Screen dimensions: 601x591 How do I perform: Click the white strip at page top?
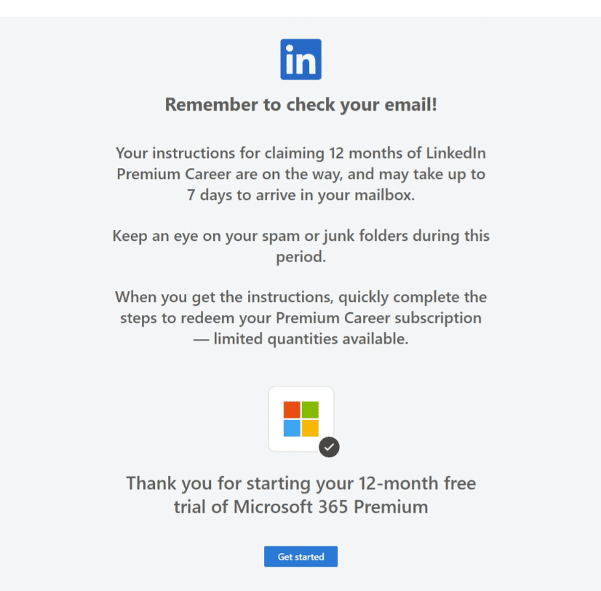tap(300, 8)
